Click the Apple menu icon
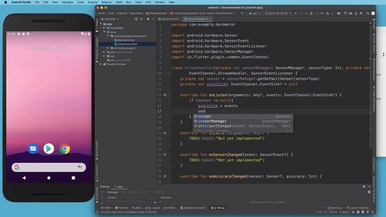Image resolution: width=386 pixels, height=217 pixels. tap(5, 2)
